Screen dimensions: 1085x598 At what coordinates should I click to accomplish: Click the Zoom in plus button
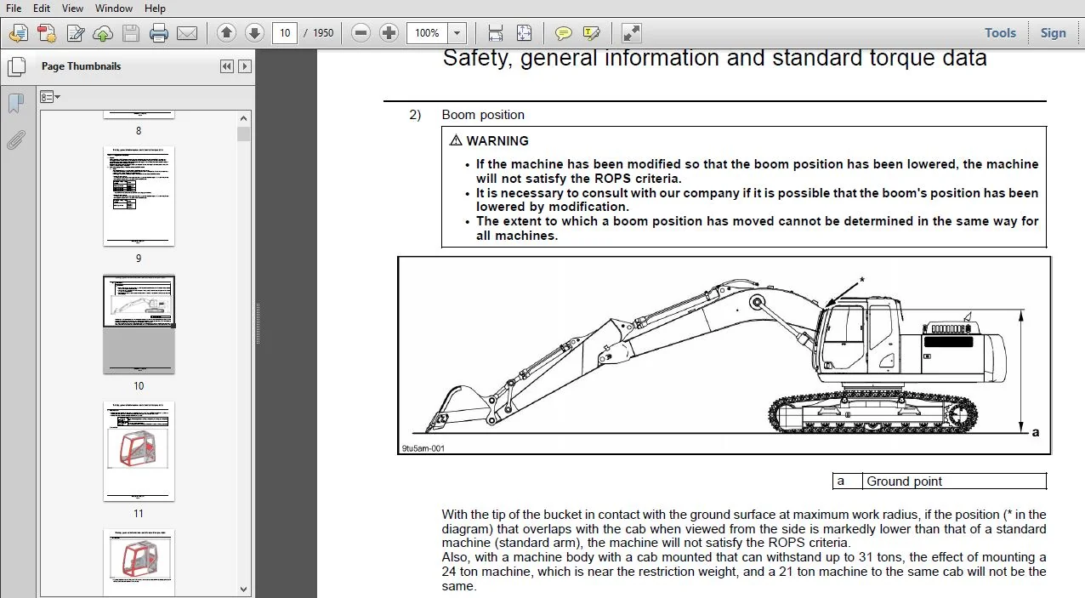(x=389, y=33)
